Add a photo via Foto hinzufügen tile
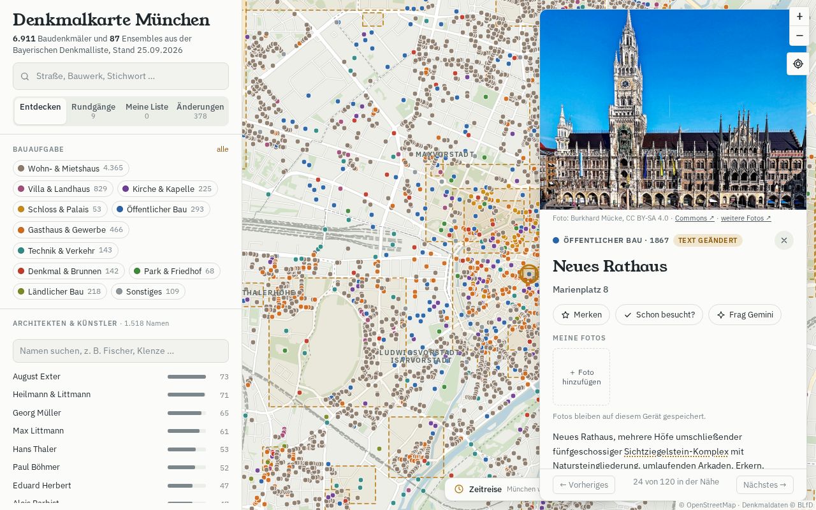 (x=581, y=377)
